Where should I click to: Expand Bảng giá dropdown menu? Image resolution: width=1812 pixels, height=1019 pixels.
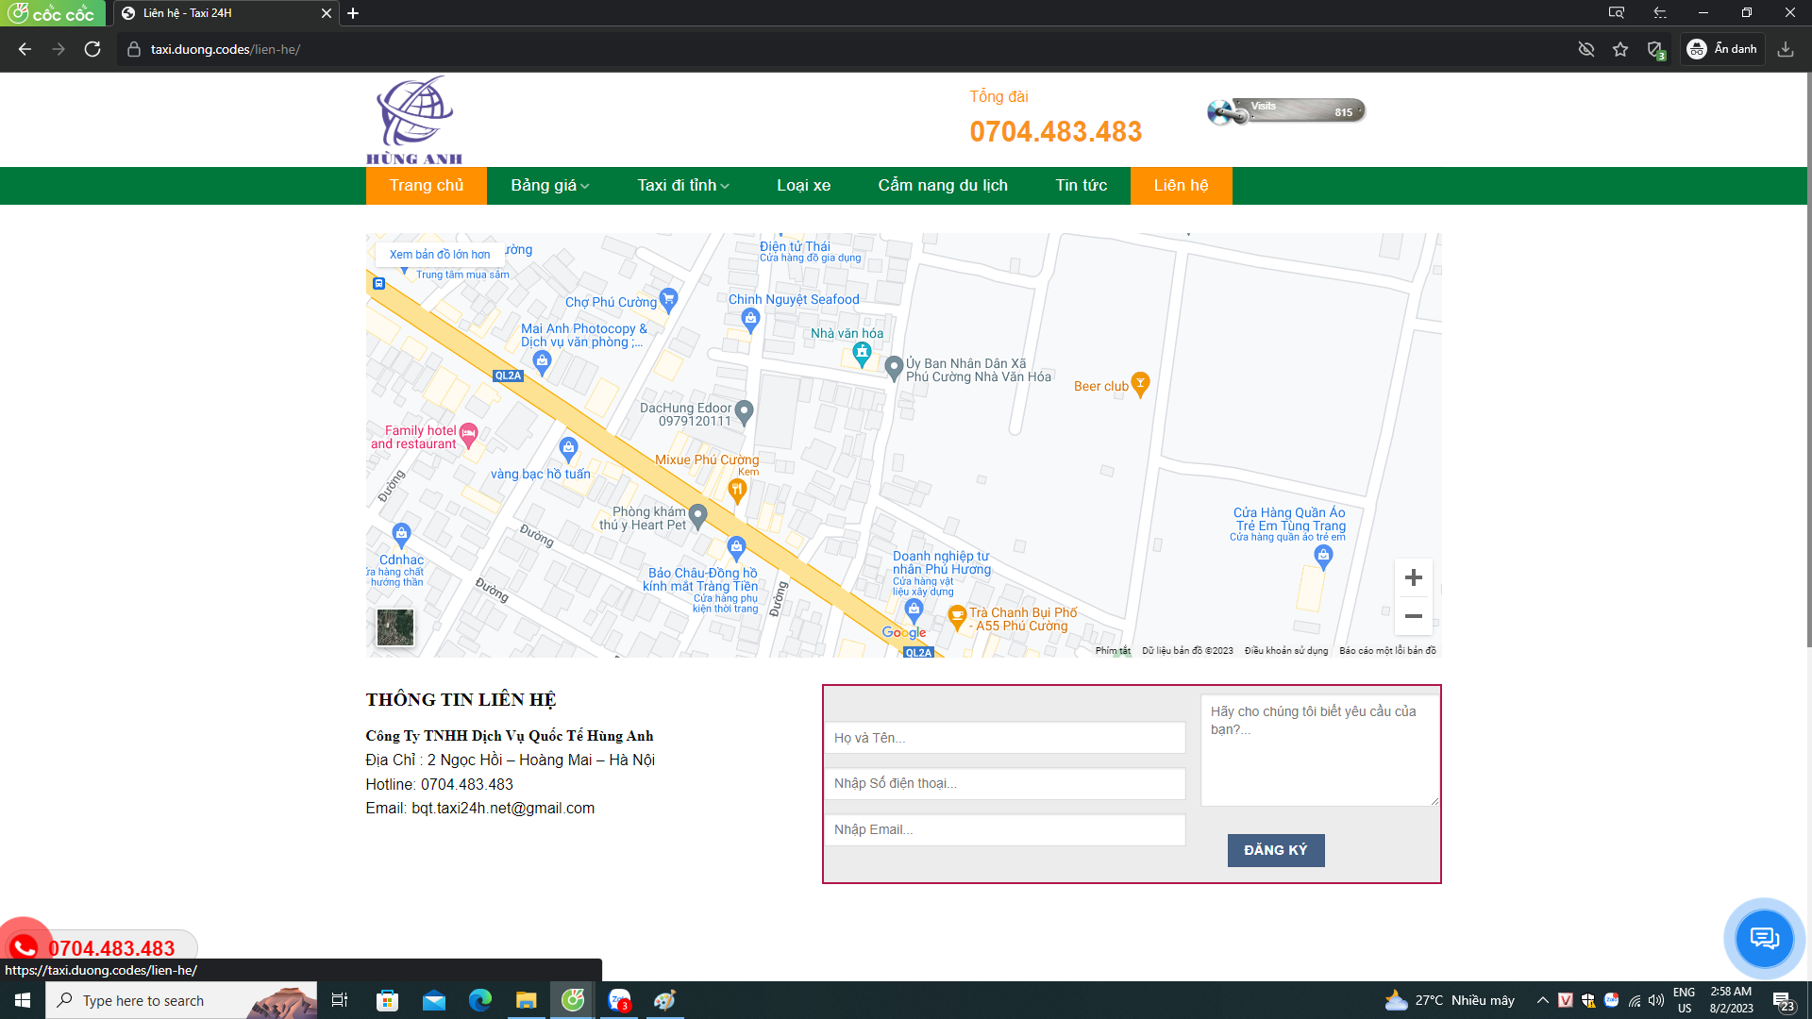click(x=550, y=186)
